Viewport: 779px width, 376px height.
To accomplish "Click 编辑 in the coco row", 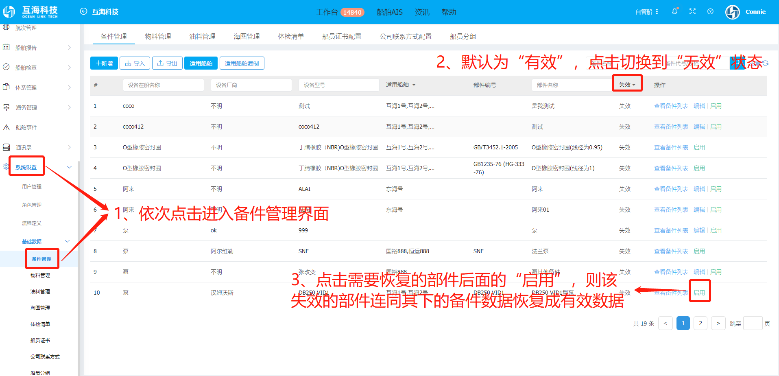I will 699,106.
